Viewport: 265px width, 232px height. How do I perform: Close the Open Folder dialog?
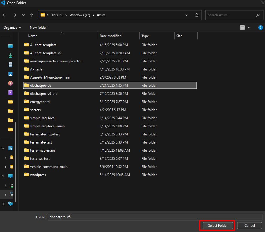click(263, 3)
